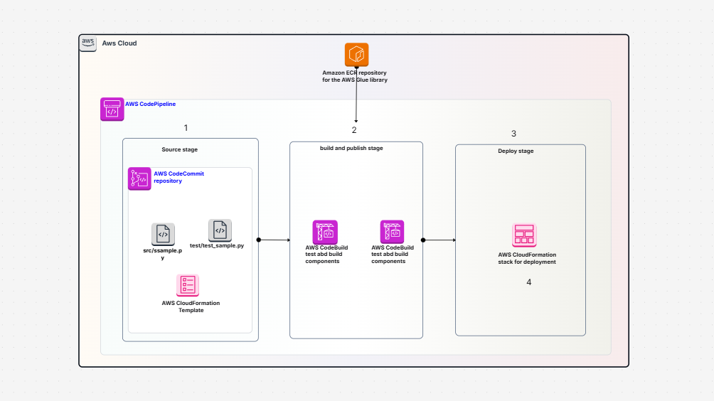Click the right AWS CodeBuild icon

[x=392, y=232]
